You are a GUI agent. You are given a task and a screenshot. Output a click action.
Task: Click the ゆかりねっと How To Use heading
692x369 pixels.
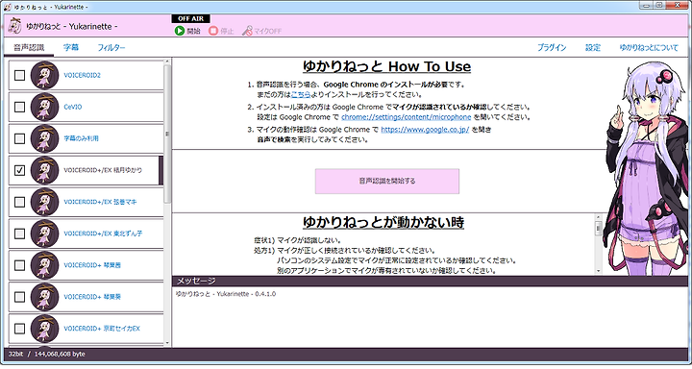coord(386,66)
